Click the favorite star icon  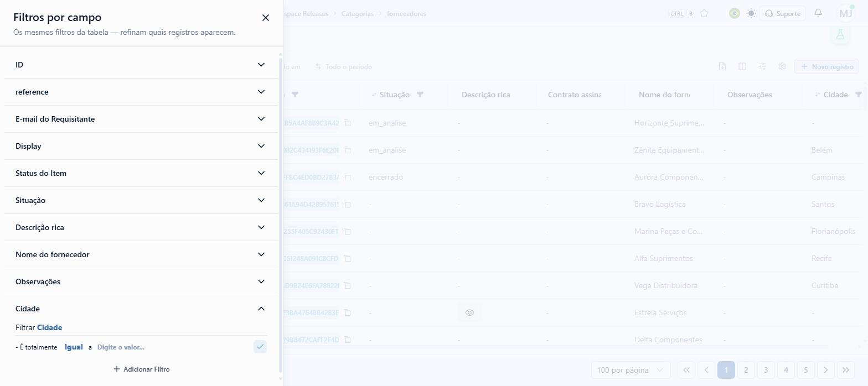tap(704, 13)
